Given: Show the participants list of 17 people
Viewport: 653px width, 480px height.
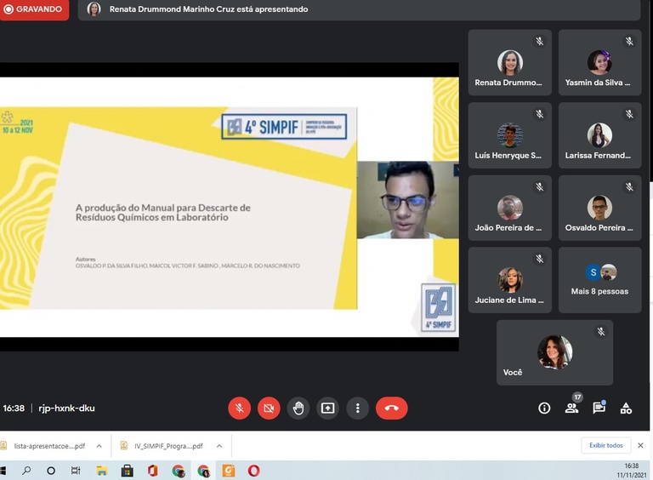Looking at the screenshot, I should click(x=571, y=409).
